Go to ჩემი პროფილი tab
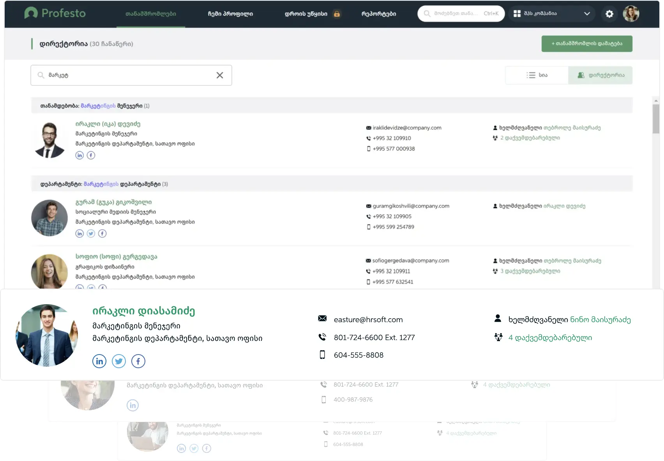664x461 pixels. tap(230, 14)
